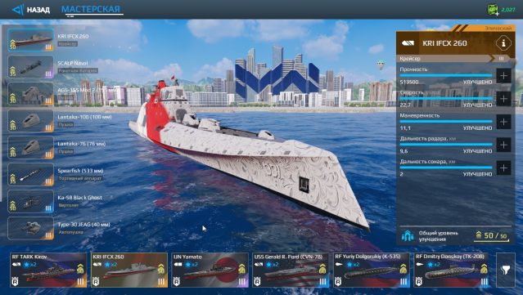
Task: Click the plus button next to Прочность
Action: (x=503, y=76)
